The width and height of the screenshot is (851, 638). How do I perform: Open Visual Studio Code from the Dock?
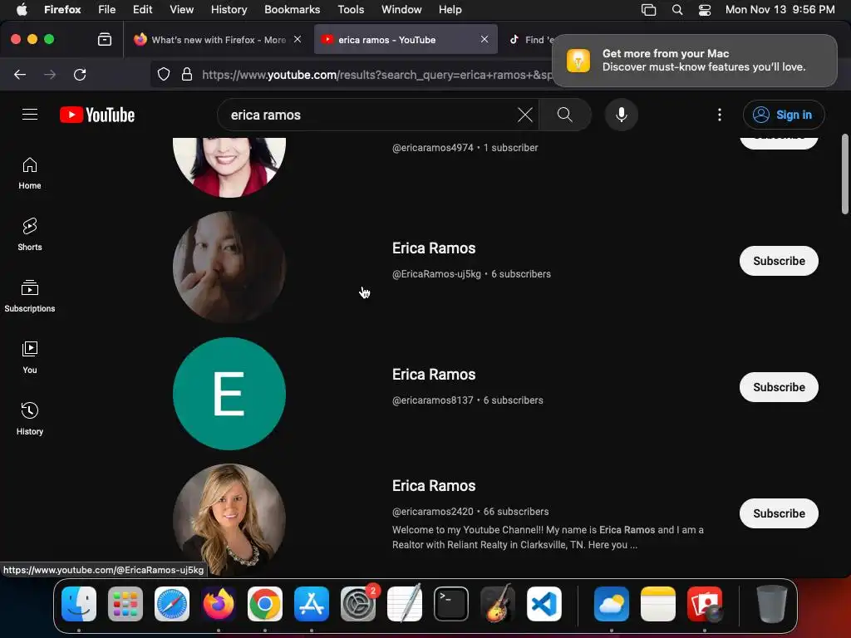tap(544, 604)
